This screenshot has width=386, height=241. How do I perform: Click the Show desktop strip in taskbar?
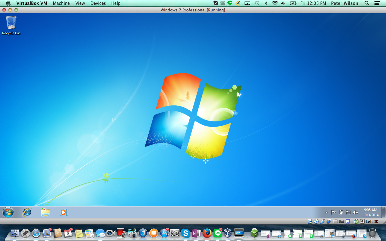(x=384, y=212)
